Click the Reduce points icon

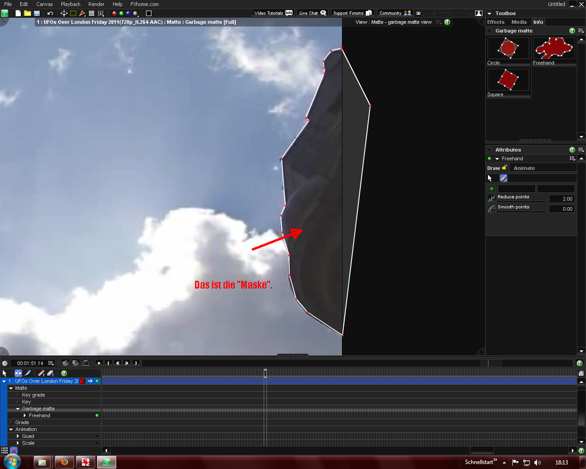point(492,199)
